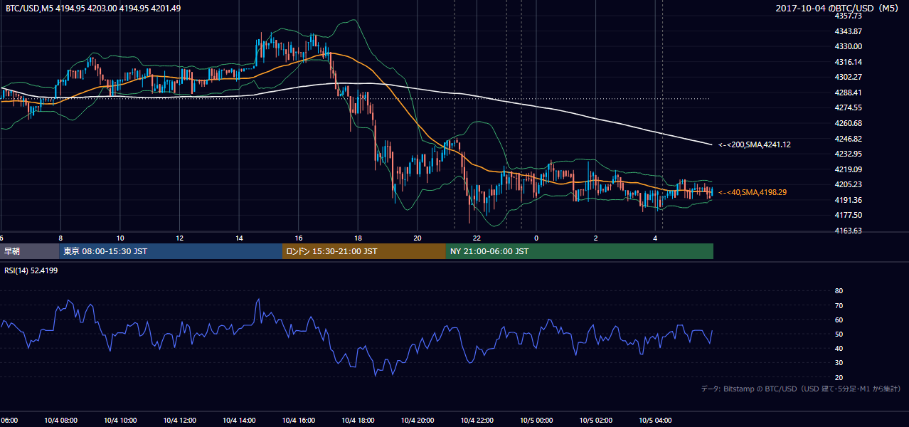The width and height of the screenshot is (909, 427).
Task: Click the 10/4 18:00 time axis label
Action: tap(358, 420)
